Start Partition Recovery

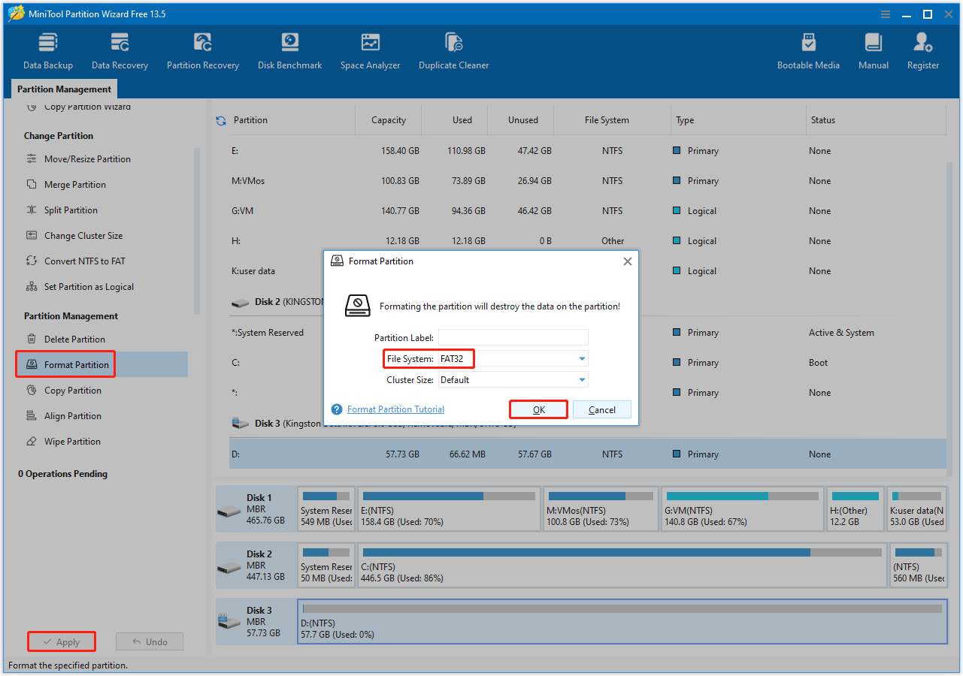tap(202, 50)
